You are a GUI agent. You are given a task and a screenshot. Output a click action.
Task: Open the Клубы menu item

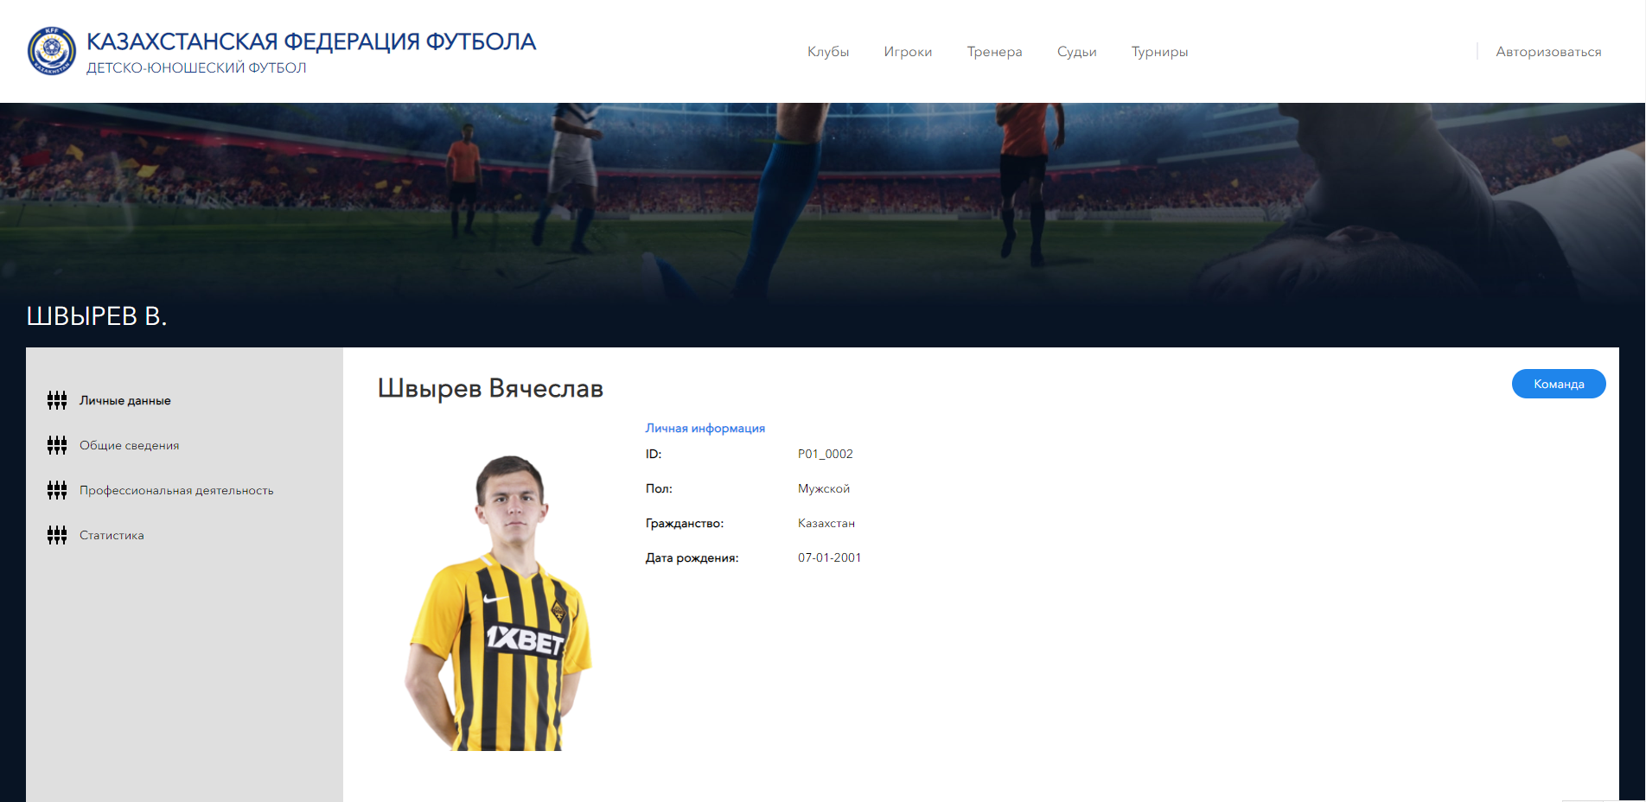point(828,52)
